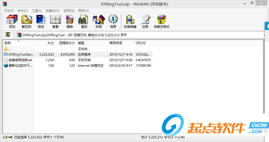This screenshot has height=142, width=269.
Task: Click the 最新QQ软件下 globe shortcut icon
Action: (6, 65)
